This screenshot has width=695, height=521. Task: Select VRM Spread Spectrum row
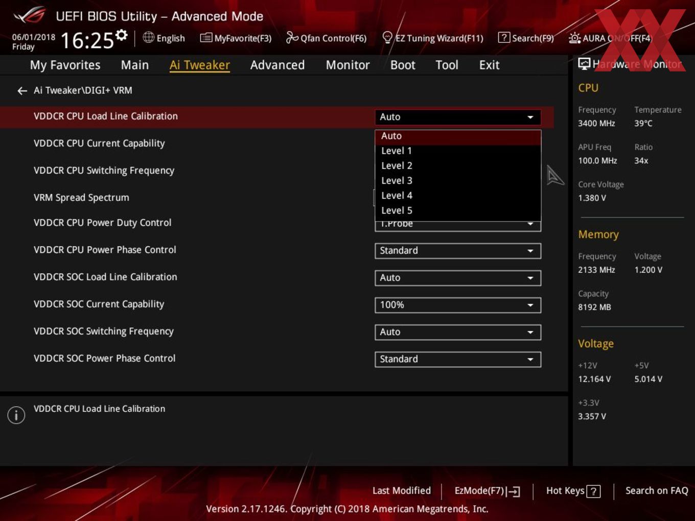81,198
